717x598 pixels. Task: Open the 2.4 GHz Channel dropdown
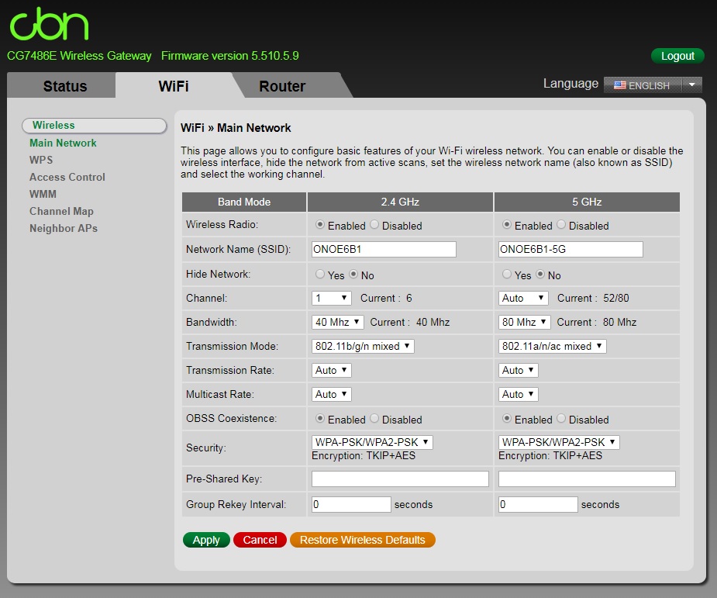coord(332,298)
